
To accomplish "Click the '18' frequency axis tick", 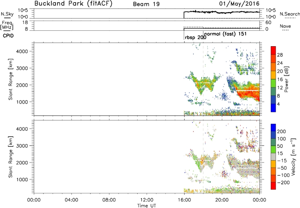I will (x=25, y=23).
